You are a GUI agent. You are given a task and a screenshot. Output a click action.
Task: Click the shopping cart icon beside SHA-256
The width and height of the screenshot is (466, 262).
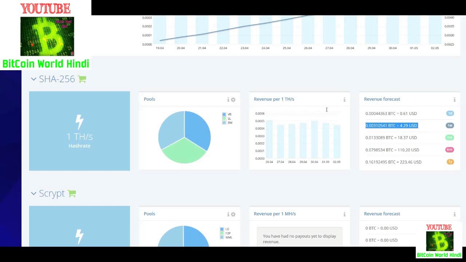82,79
